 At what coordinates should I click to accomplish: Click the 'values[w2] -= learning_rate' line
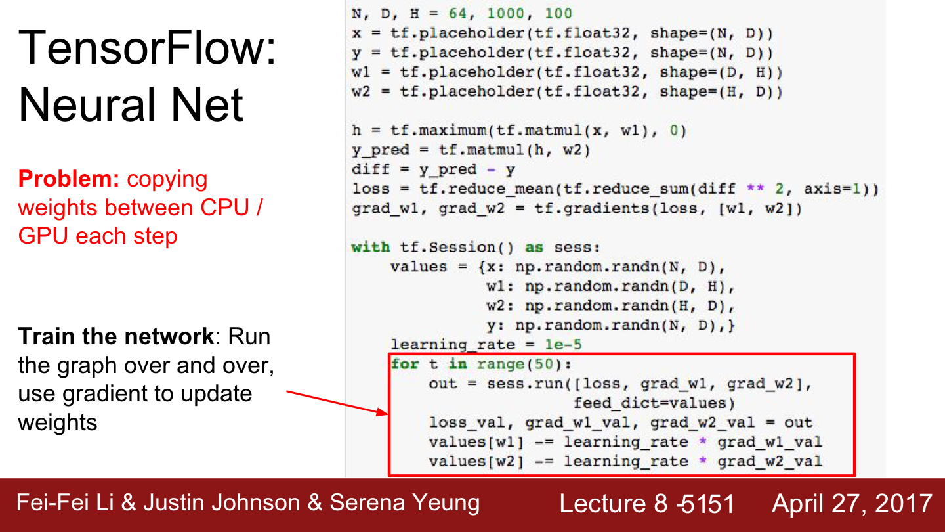[x=625, y=461]
